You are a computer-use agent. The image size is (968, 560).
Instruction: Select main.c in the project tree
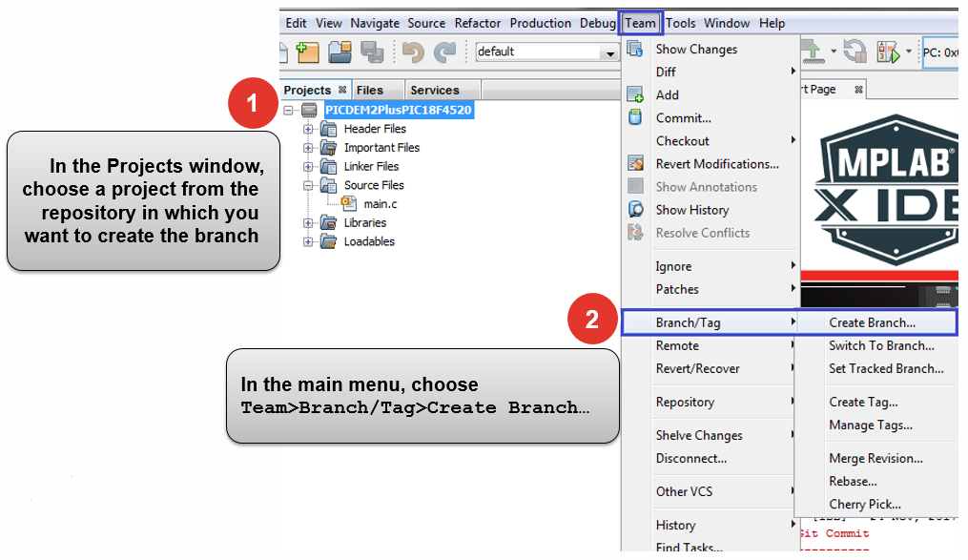tap(381, 203)
